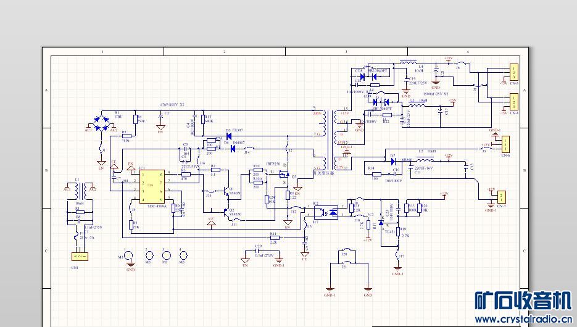Click sheet border column header 2
Viewport: 577px width, 327px height.
225,51
